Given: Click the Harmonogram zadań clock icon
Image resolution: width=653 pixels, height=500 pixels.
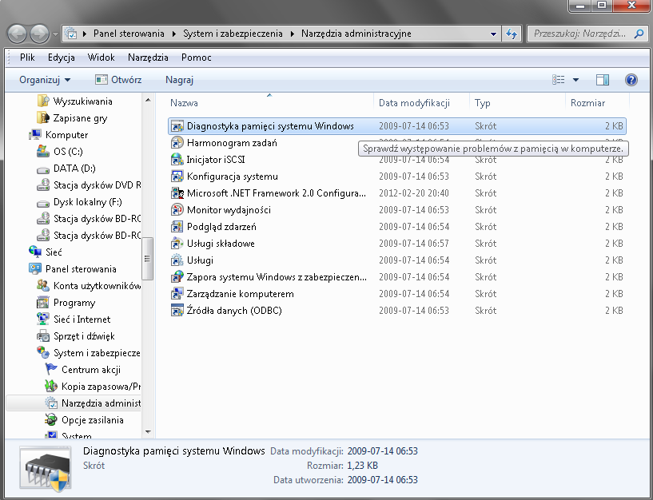Looking at the screenshot, I should 178,143.
